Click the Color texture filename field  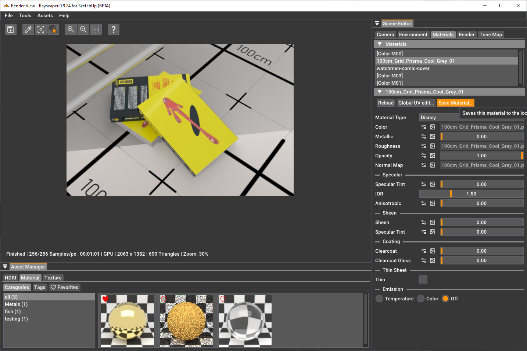(481, 127)
